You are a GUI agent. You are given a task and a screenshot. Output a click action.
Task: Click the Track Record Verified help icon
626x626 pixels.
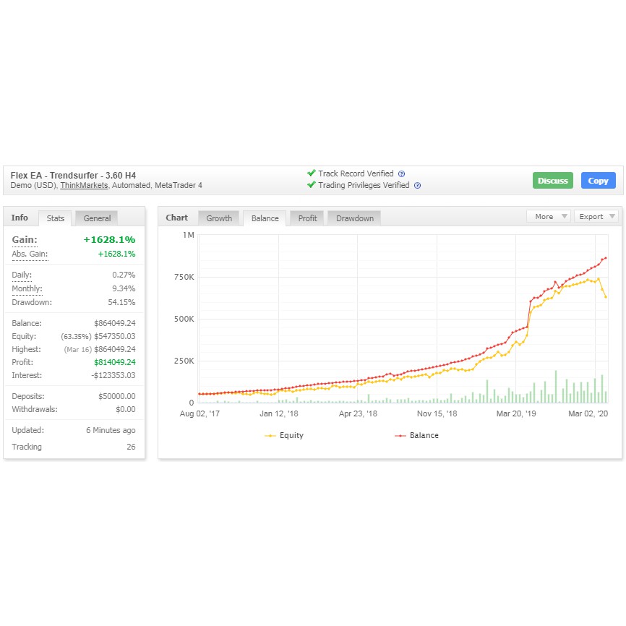[401, 174]
